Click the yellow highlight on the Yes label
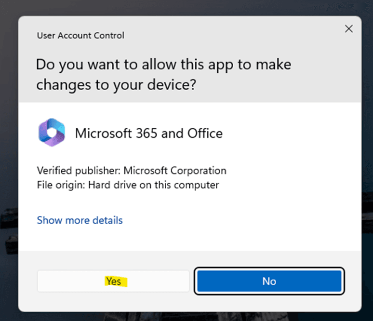This screenshot has width=373, height=321. (x=113, y=281)
